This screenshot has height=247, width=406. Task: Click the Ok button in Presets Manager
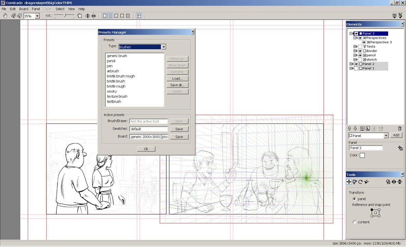[x=146, y=149]
